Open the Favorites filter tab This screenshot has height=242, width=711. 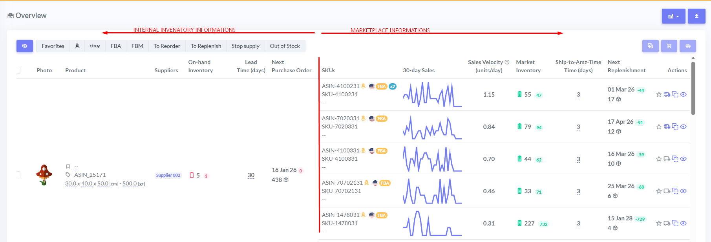[53, 46]
